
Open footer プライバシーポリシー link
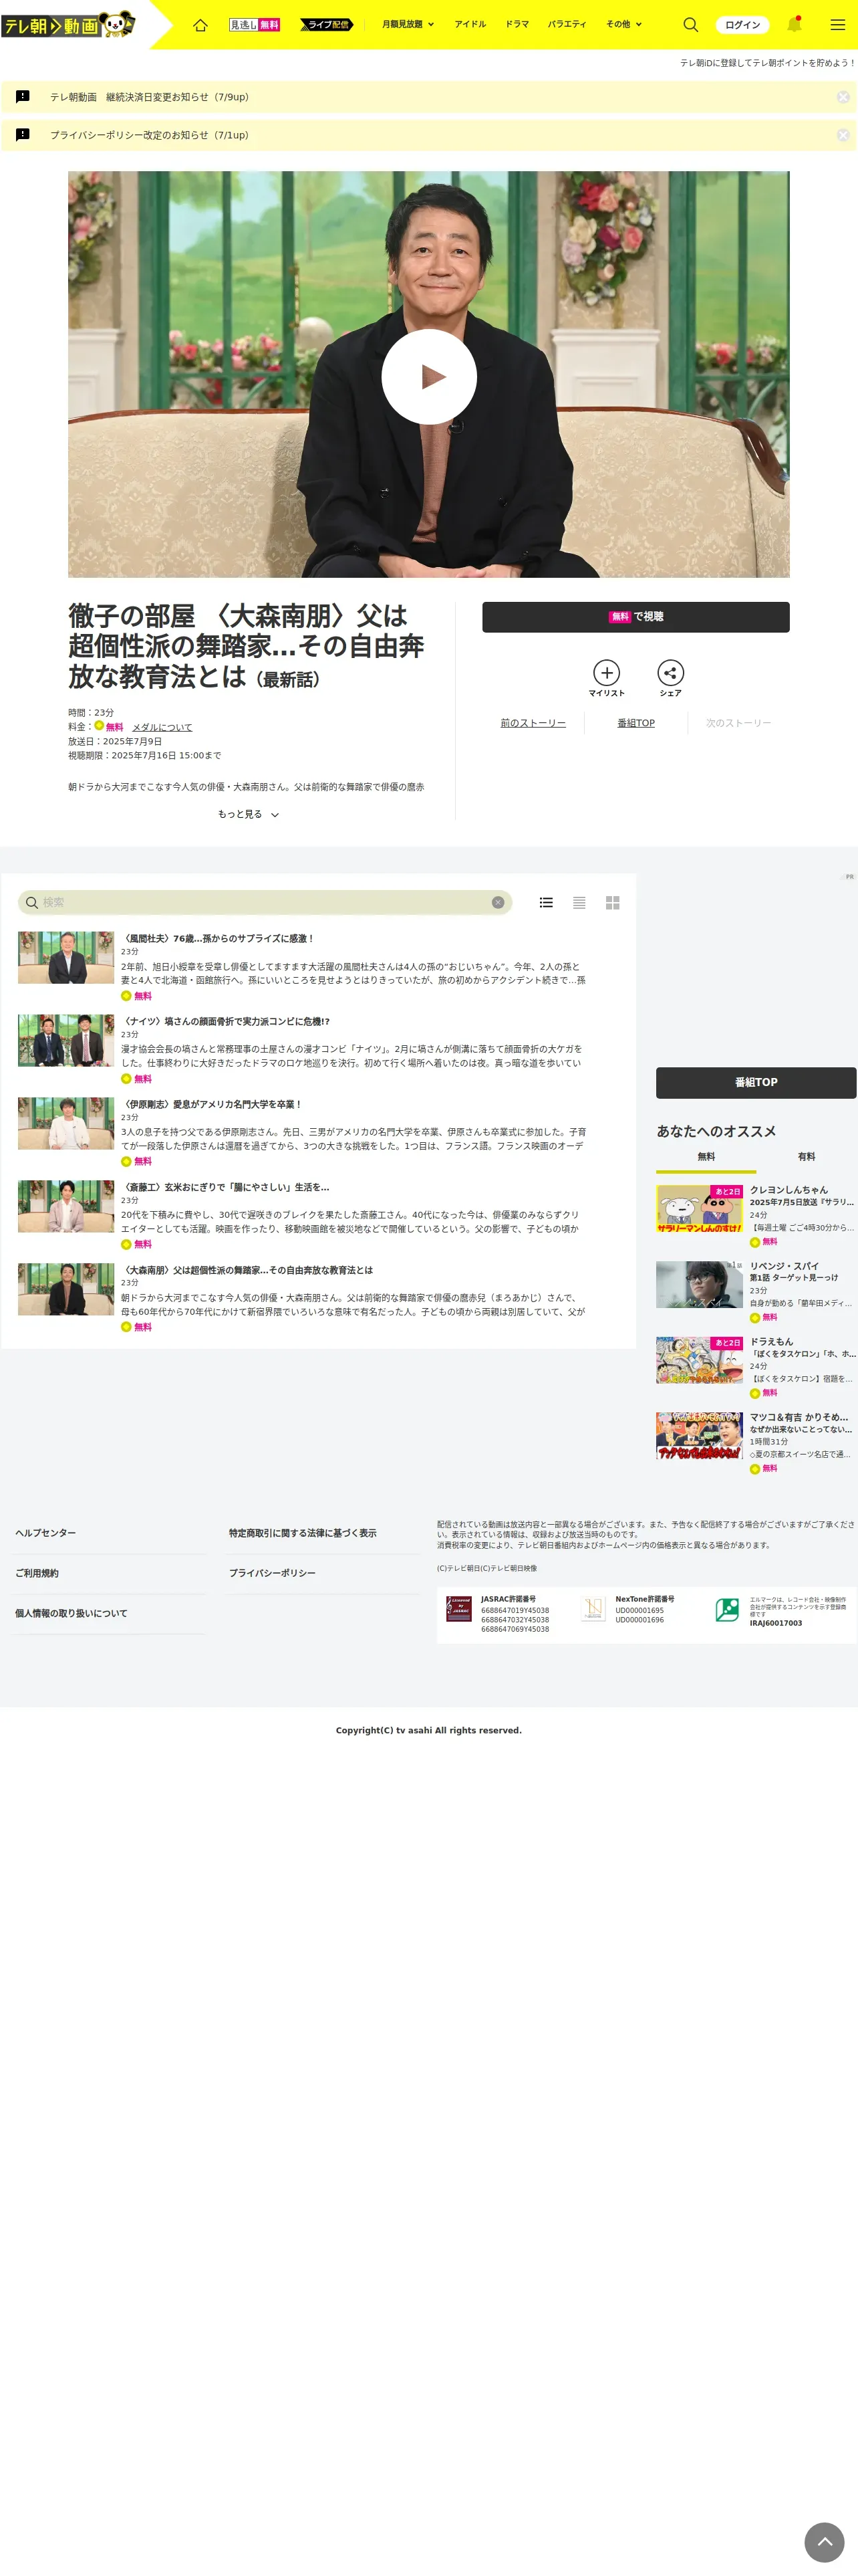pyautogui.click(x=272, y=1573)
